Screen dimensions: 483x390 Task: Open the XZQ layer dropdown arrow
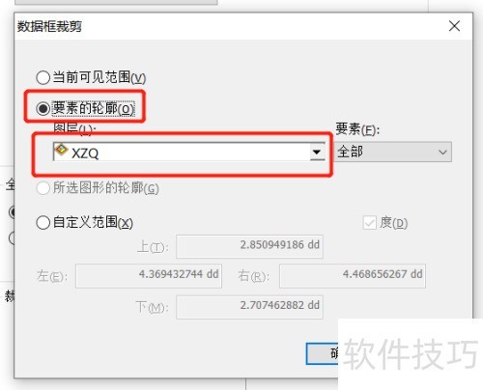[317, 152]
